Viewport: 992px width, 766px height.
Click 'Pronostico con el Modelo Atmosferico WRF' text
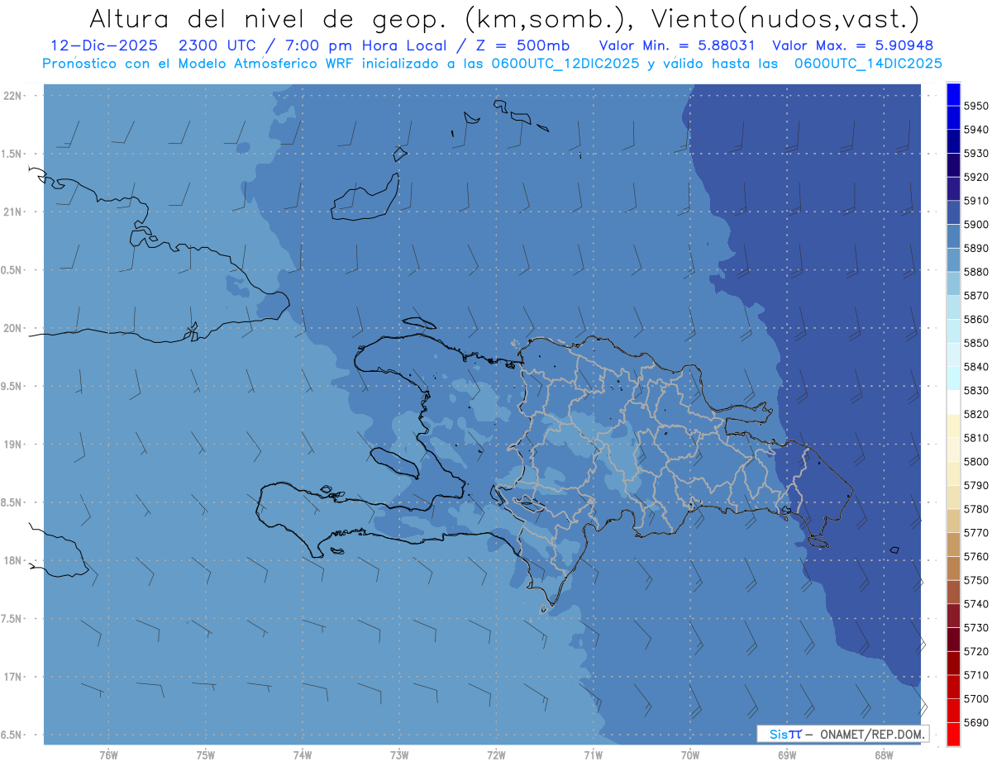199,63
